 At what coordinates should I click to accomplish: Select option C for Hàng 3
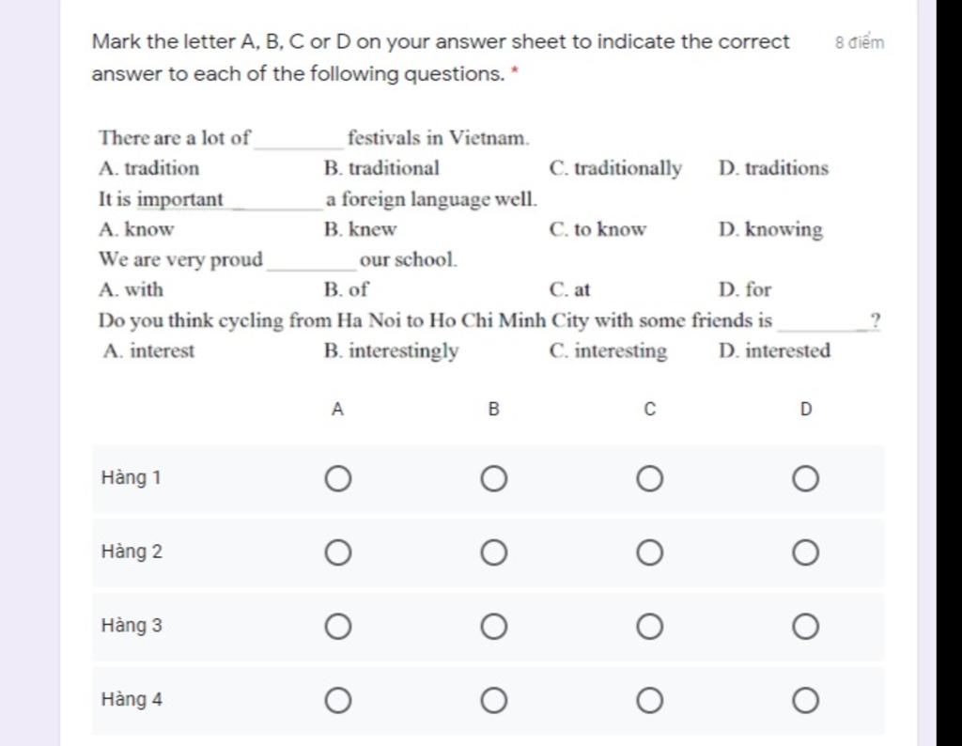tap(650, 627)
